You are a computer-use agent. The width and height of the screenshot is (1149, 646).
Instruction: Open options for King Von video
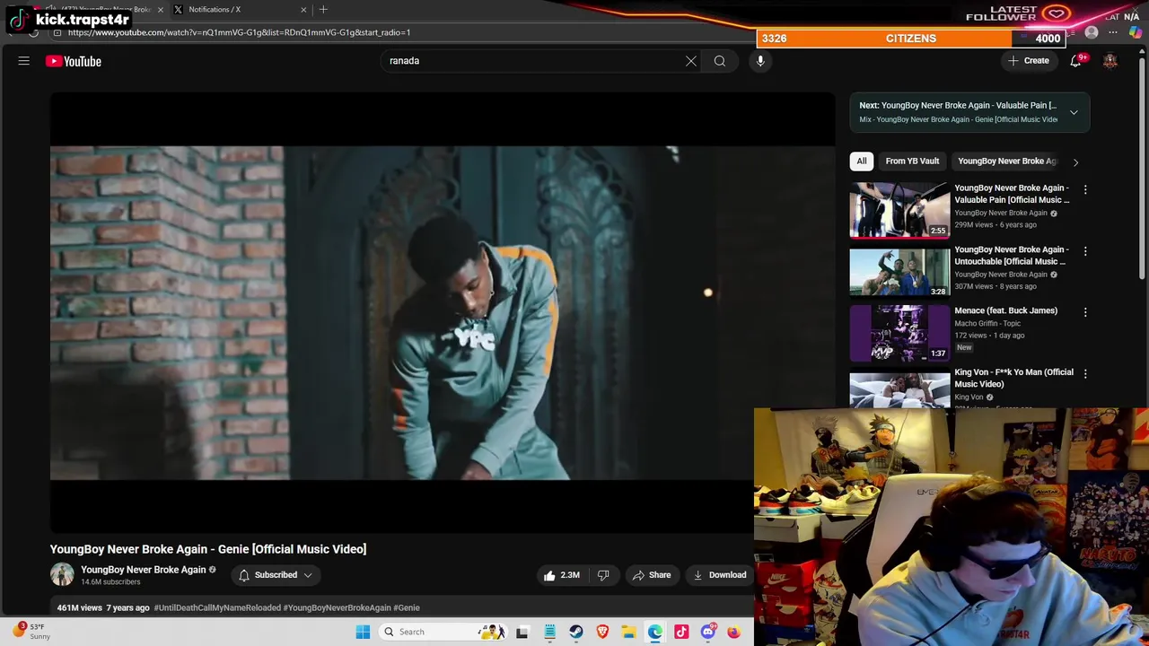[1085, 373]
